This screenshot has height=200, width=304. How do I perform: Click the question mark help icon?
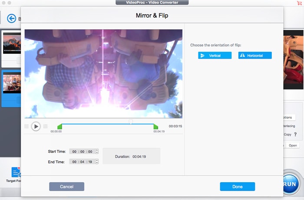coord(295,134)
